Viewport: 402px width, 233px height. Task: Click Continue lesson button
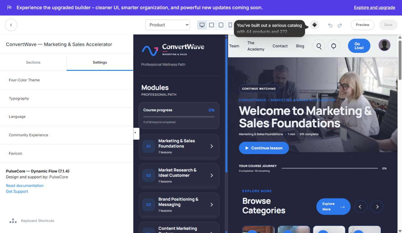264,148
